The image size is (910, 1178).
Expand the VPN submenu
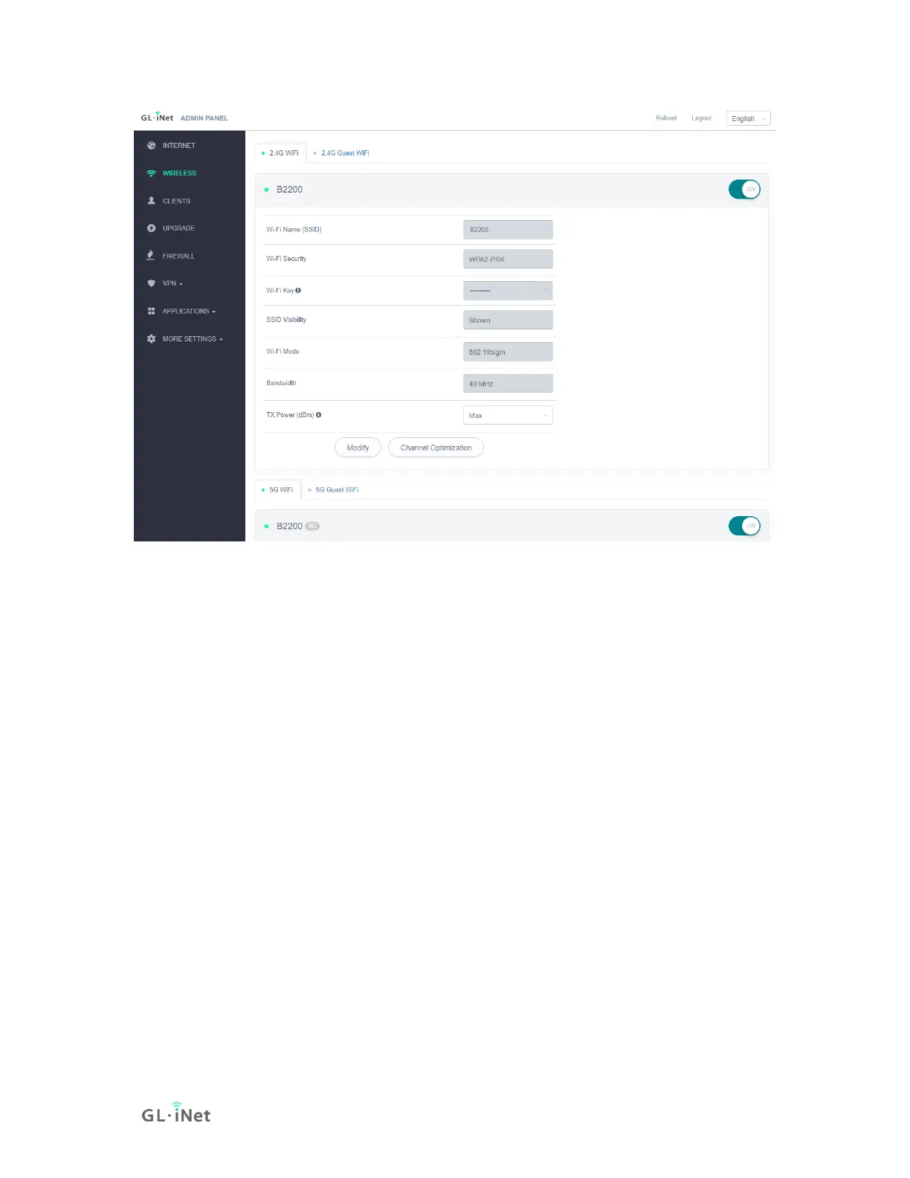172,283
